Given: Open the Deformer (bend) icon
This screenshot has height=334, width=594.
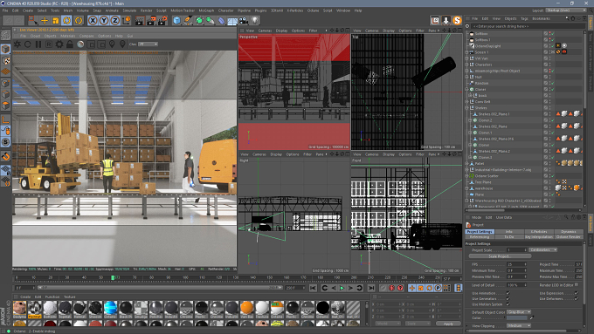Looking at the screenshot, I should tap(221, 20).
